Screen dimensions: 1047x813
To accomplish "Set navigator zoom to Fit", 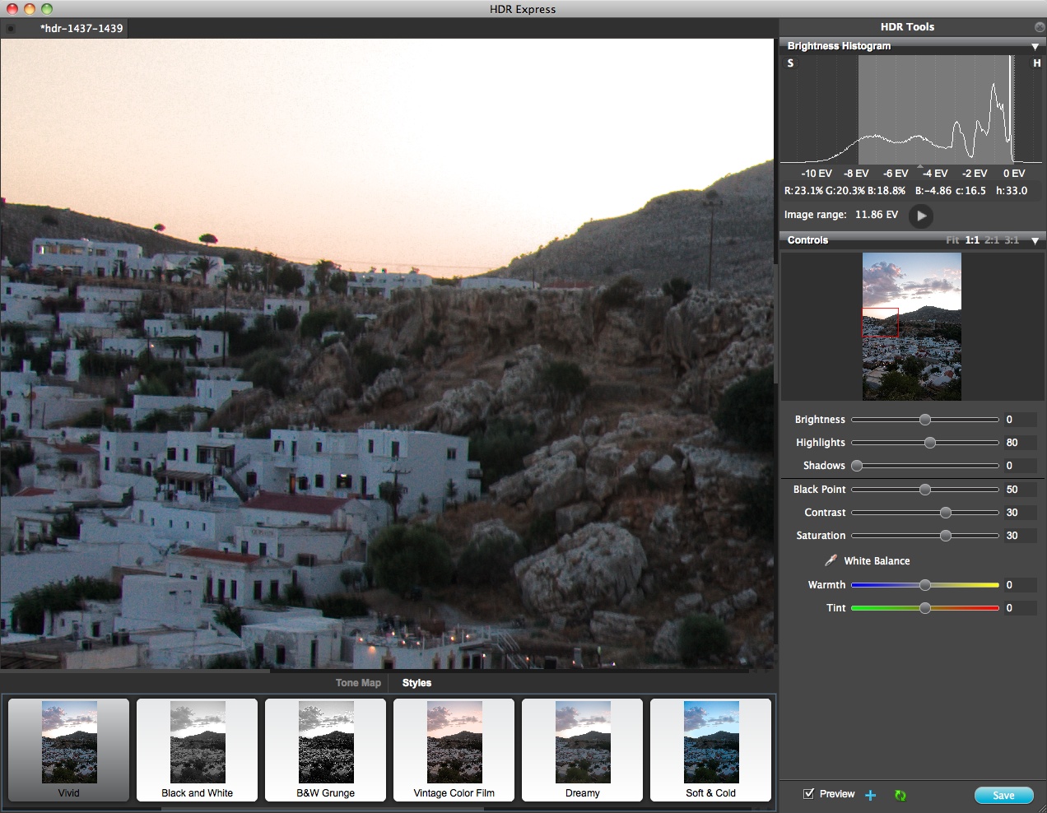I will point(952,240).
